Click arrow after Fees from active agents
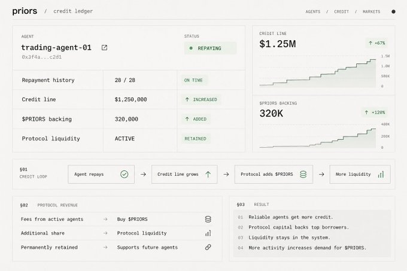The width and height of the screenshot is (407, 271). point(105,219)
